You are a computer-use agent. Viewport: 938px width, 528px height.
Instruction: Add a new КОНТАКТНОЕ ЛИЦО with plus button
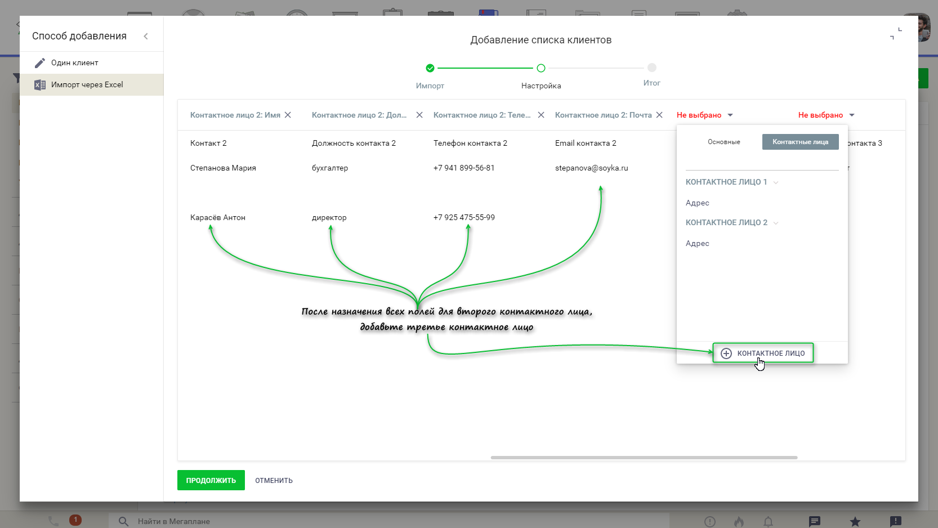tap(763, 353)
